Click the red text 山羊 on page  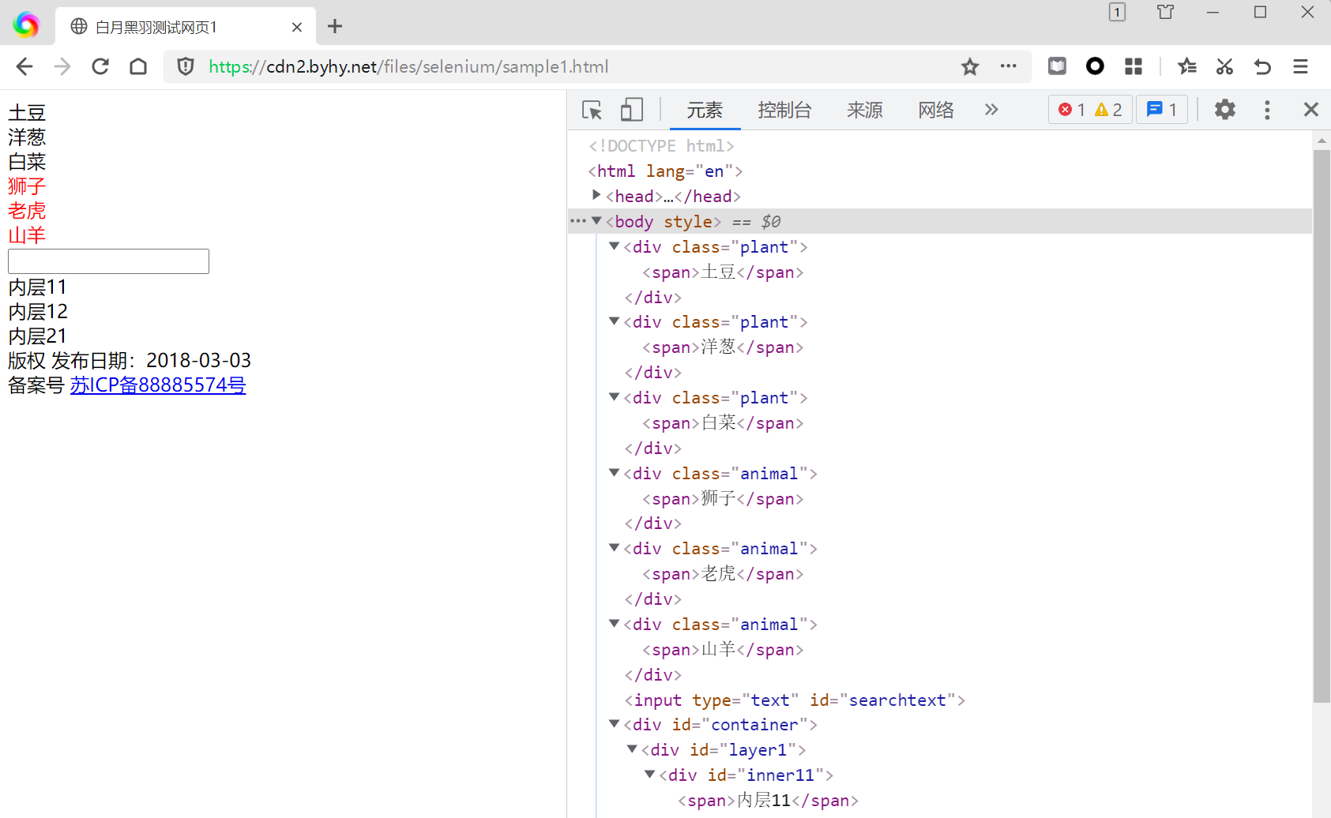click(x=27, y=235)
